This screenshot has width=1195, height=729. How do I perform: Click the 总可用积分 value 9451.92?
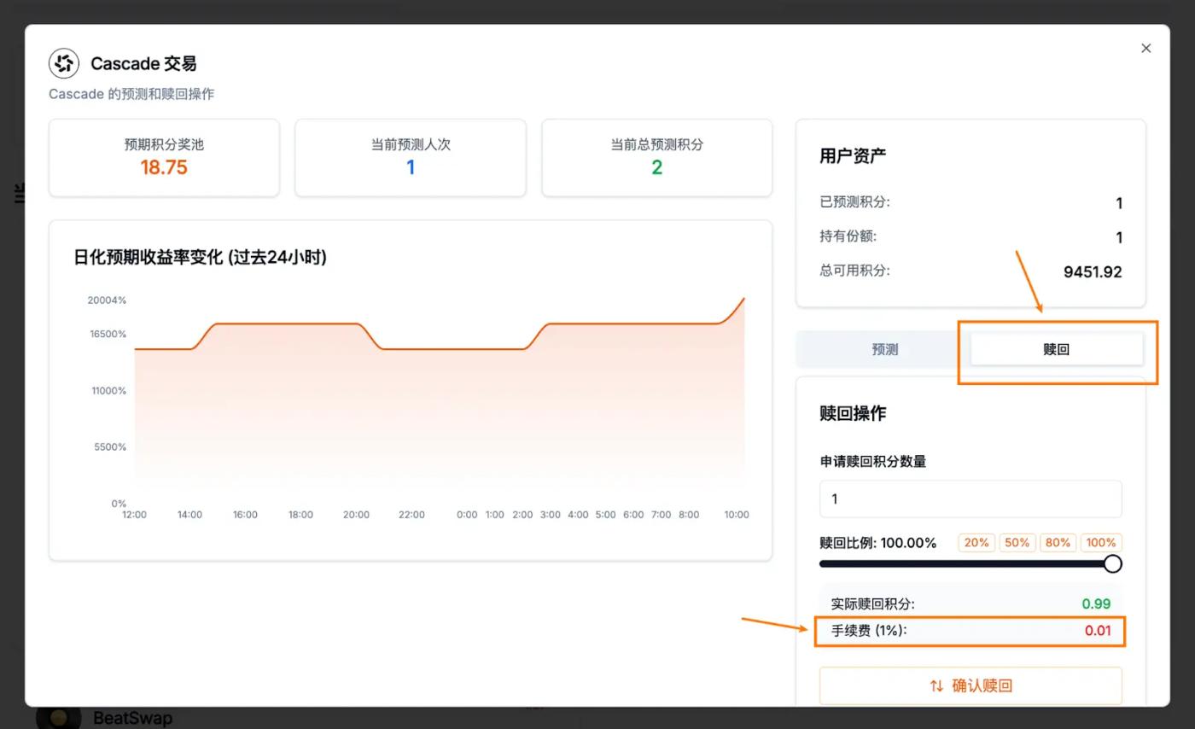pos(1092,271)
